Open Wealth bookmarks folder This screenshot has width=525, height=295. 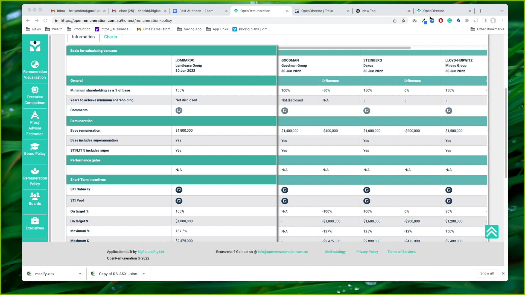pyautogui.click(x=54, y=29)
